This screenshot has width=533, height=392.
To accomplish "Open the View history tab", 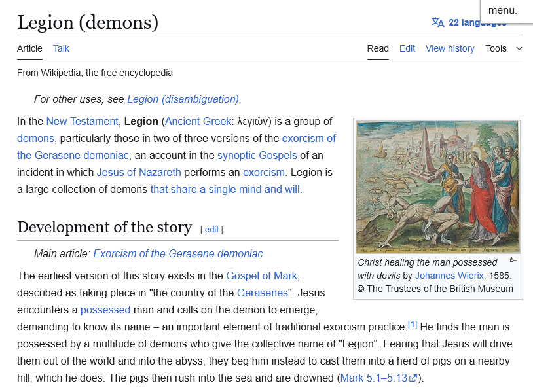I will coord(450,48).
